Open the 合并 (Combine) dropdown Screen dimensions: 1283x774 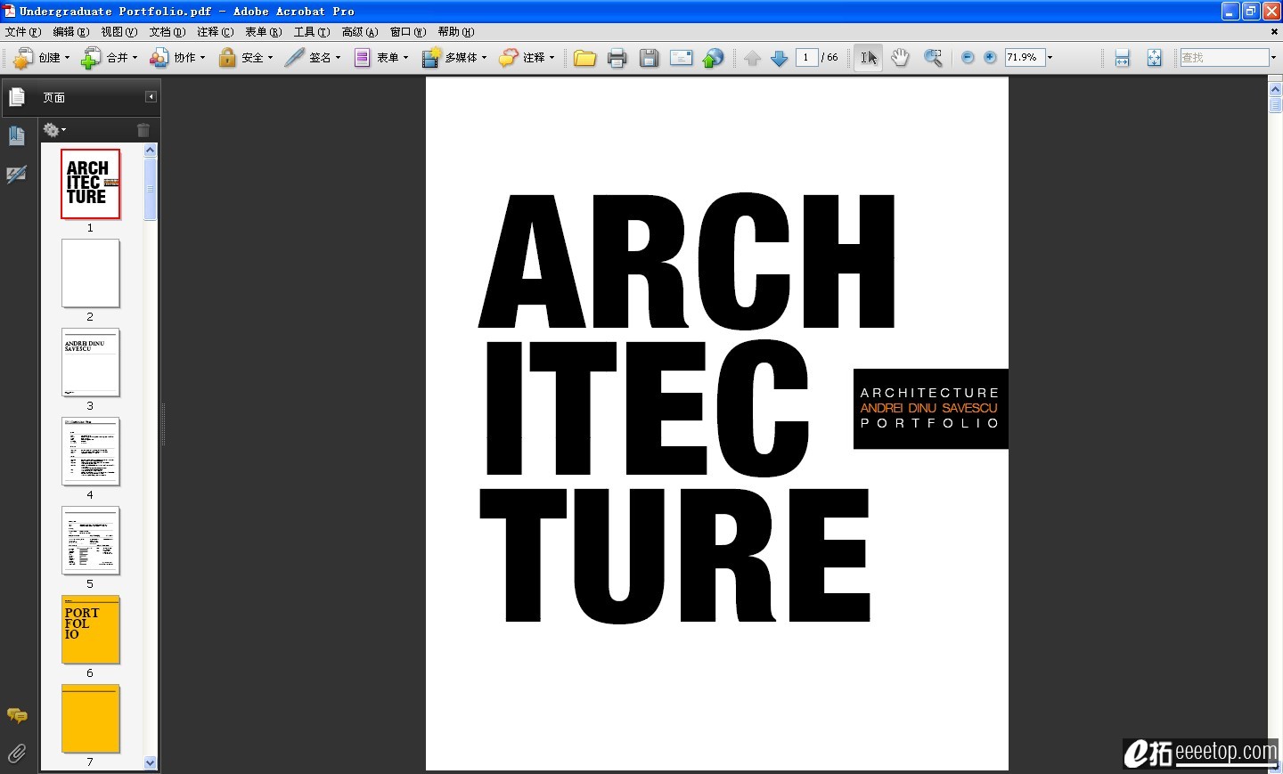pyautogui.click(x=110, y=58)
